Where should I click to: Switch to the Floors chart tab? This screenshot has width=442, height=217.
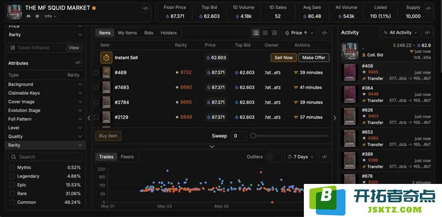click(127, 157)
